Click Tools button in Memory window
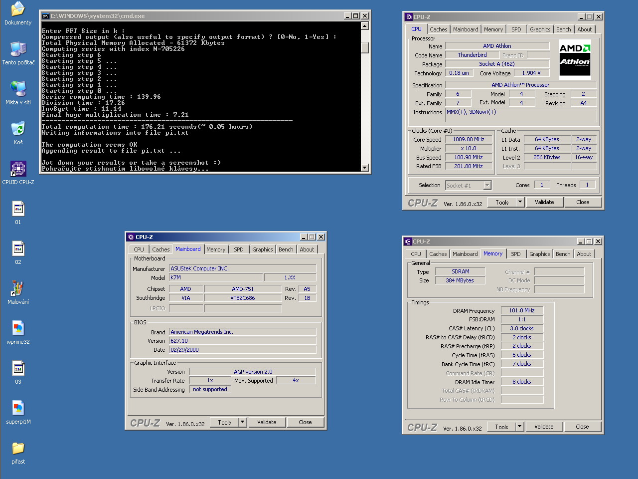This screenshot has height=479, width=638. pyautogui.click(x=501, y=427)
